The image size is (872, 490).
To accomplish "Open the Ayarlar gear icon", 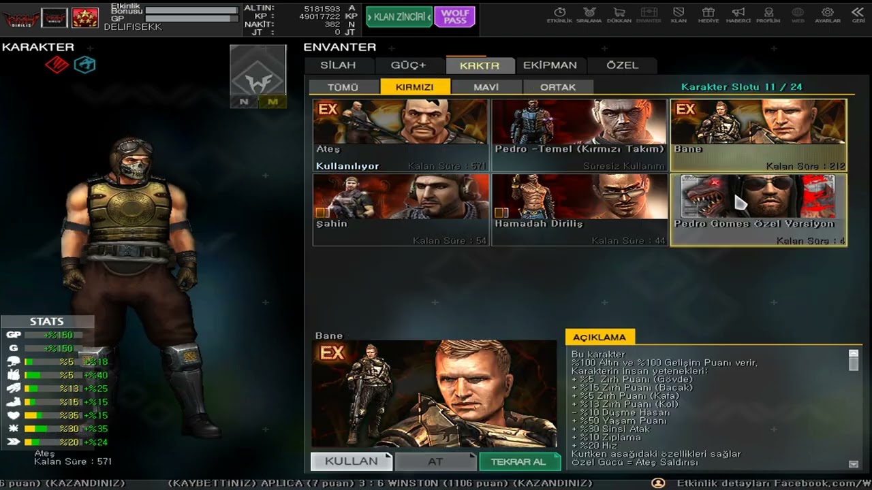I will point(828,15).
